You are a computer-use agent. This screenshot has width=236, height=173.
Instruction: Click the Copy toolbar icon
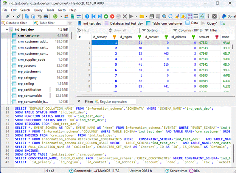pyautogui.click(x=27, y=16)
